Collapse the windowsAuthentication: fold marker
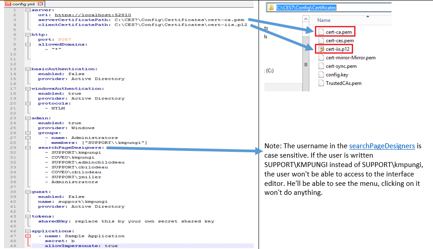Screen dimensions: 433x249 (x=28, y=88)
